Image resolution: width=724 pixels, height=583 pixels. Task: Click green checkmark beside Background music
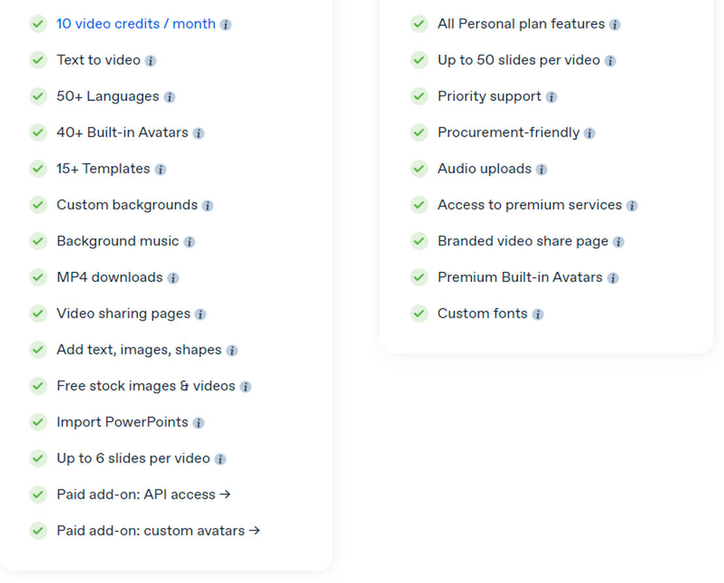(x=38, y=241)
